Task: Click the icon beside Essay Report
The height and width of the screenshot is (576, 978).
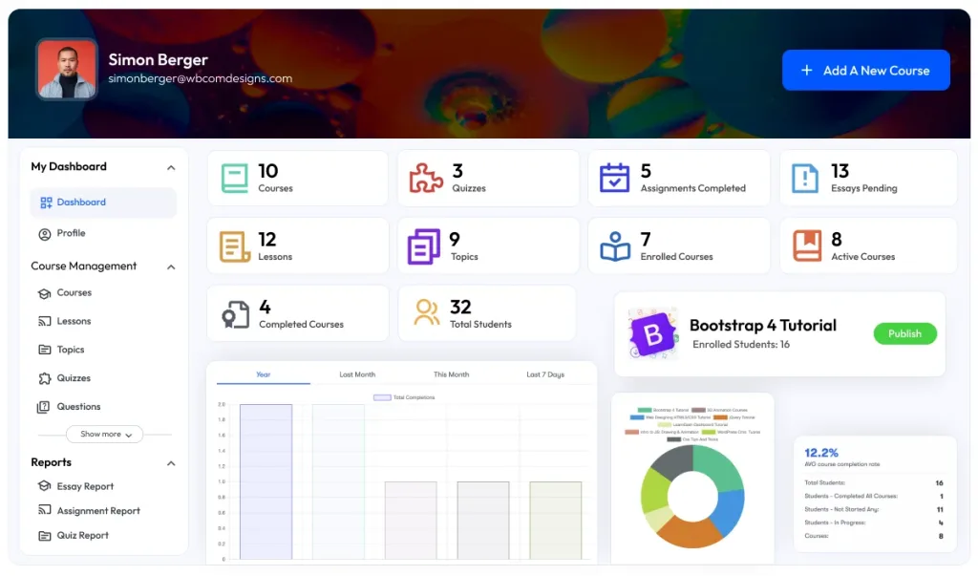Action: click(x=44, y=485)
